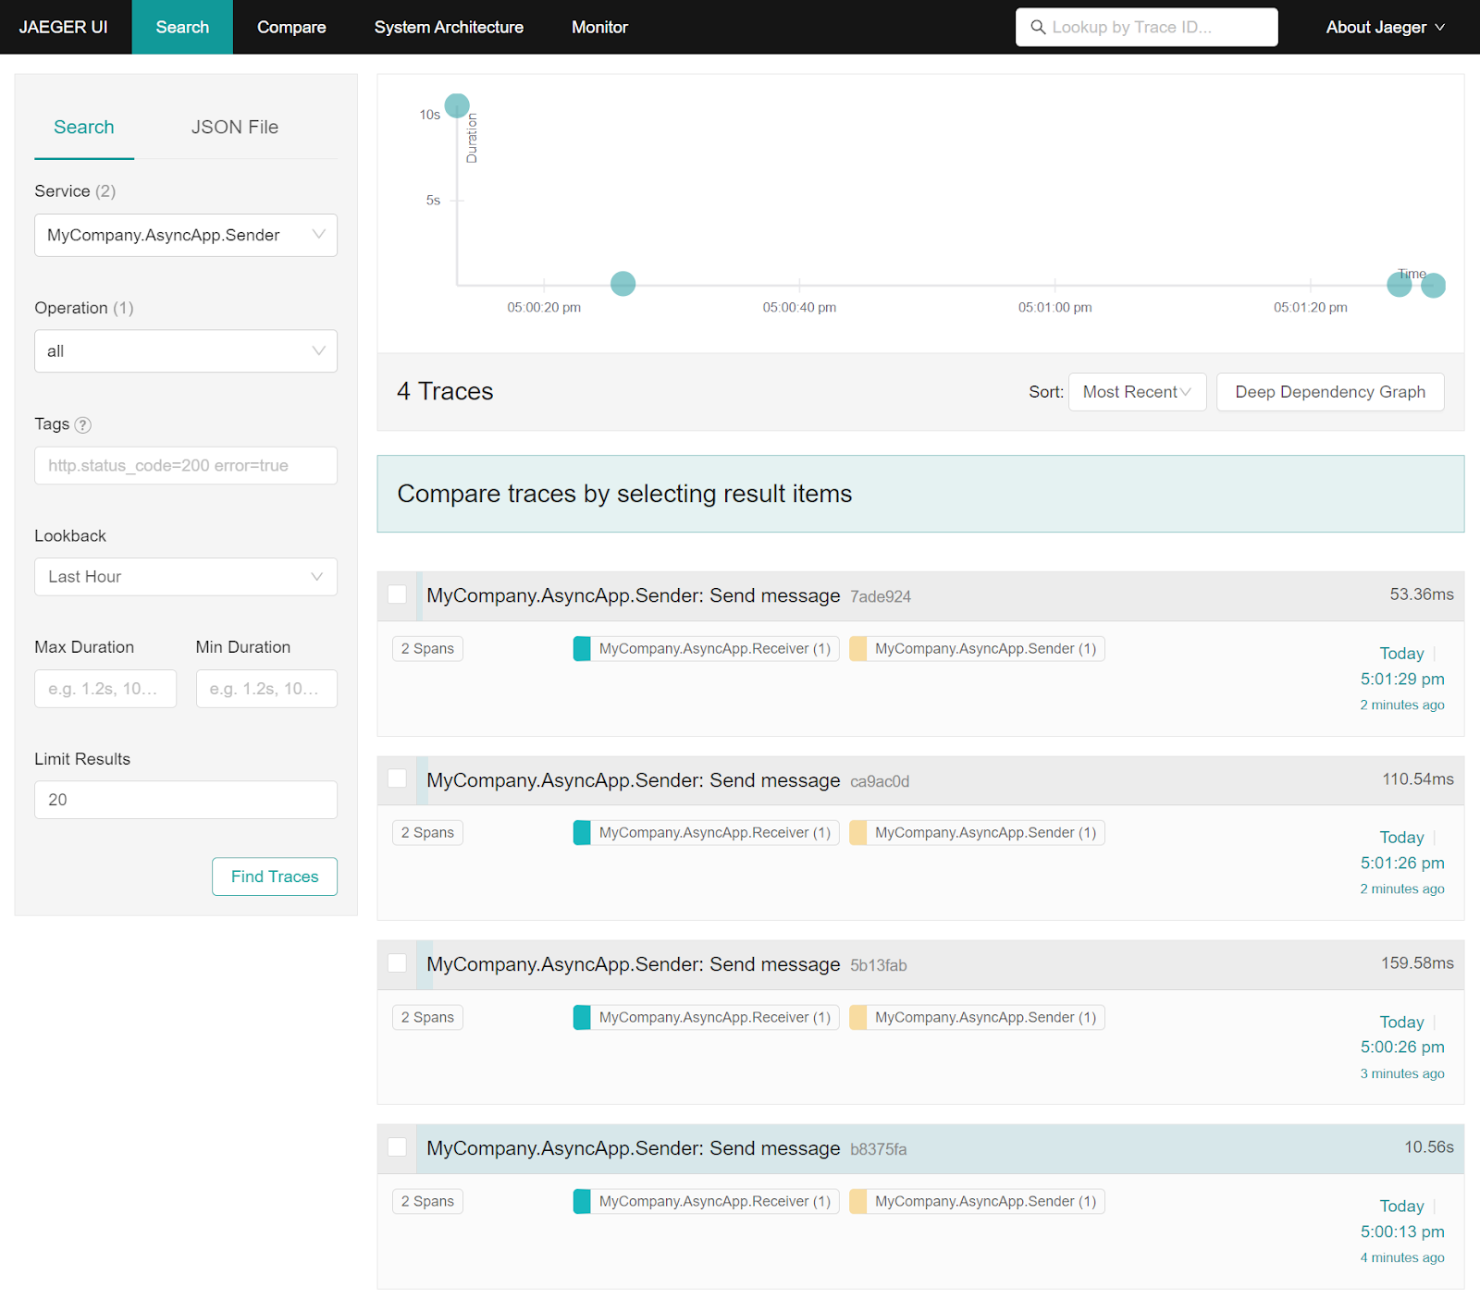Click 2 Spans label in trace b8375fa

tap(427, 1202)
